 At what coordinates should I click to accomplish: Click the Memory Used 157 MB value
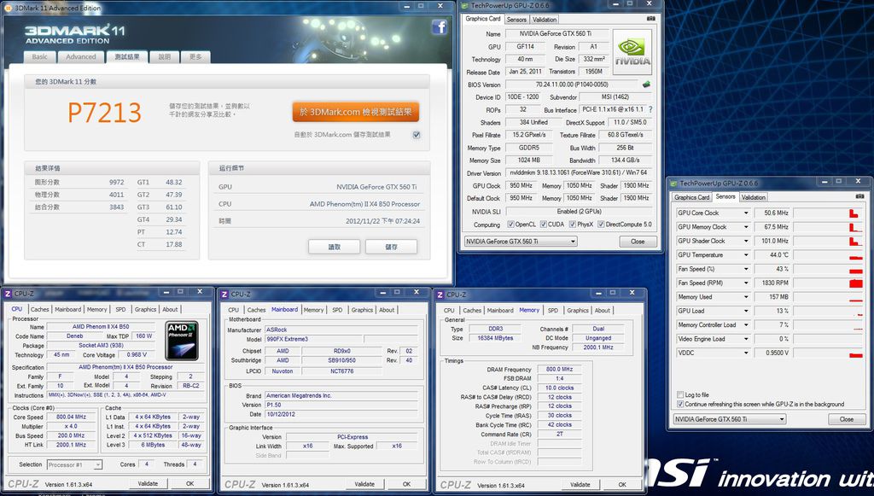point(772,297)
